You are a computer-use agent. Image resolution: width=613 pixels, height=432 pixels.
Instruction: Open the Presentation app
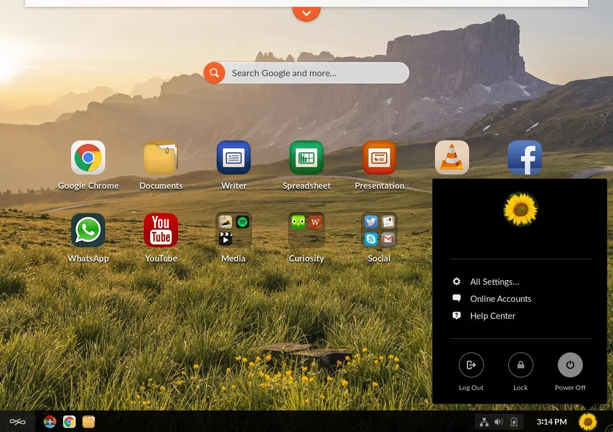click(x=379, y=157)
